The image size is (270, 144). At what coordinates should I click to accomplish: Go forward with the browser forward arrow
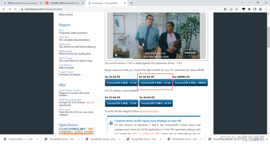(9, 9)
